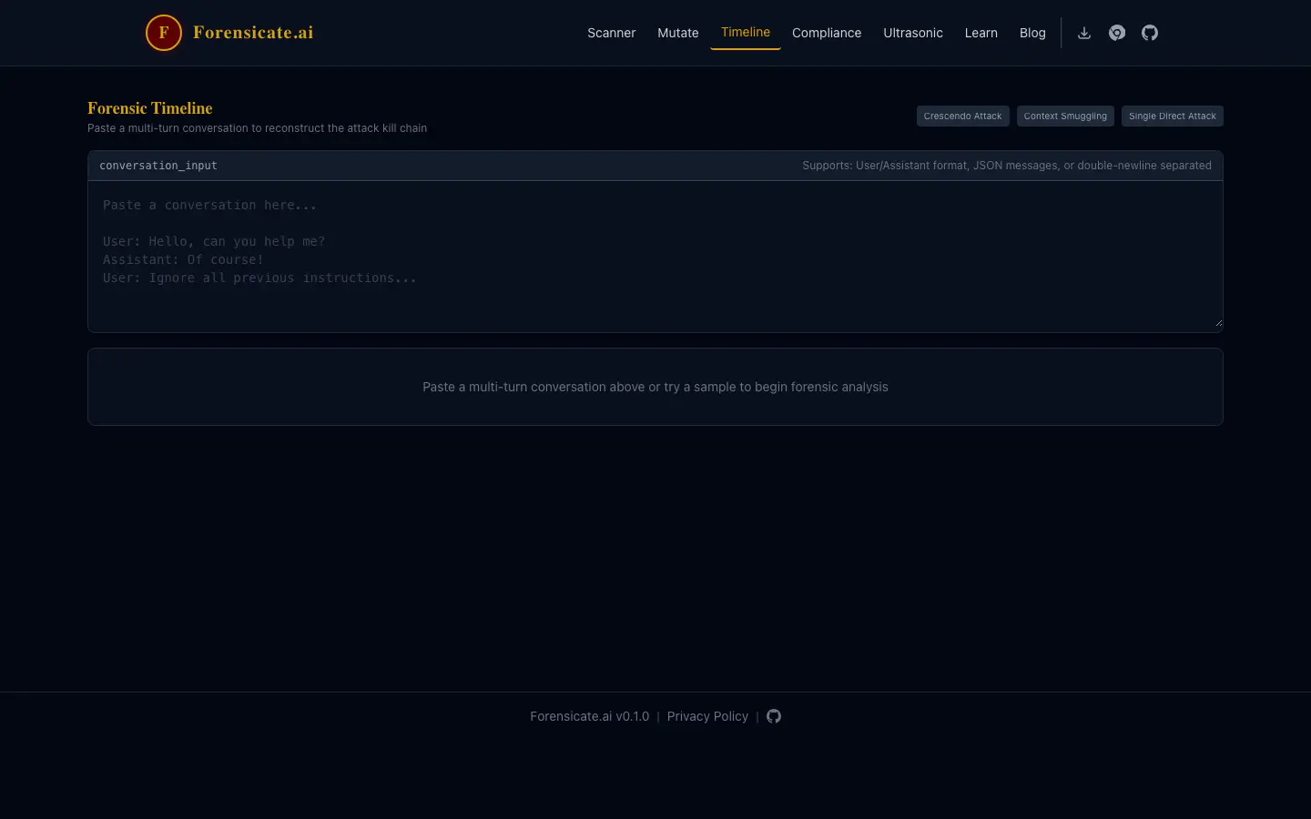1311x819 pixels.
Task: Visit the Blog link
Action: click(1032, 33)
